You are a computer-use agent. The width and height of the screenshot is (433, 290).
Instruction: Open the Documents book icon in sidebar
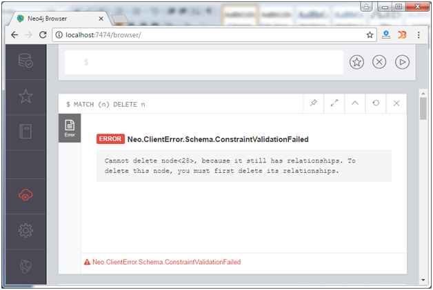26,132
